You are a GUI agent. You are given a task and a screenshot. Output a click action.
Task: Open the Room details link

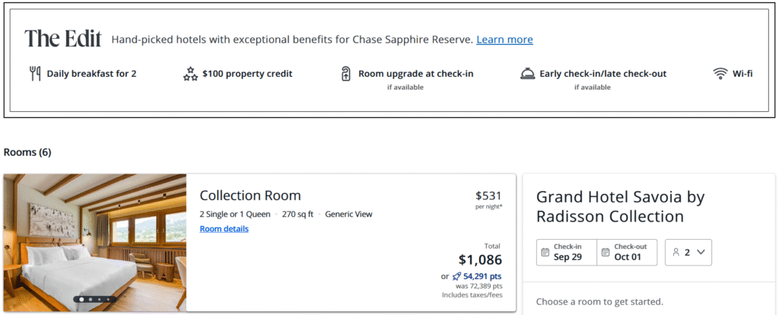224,228
